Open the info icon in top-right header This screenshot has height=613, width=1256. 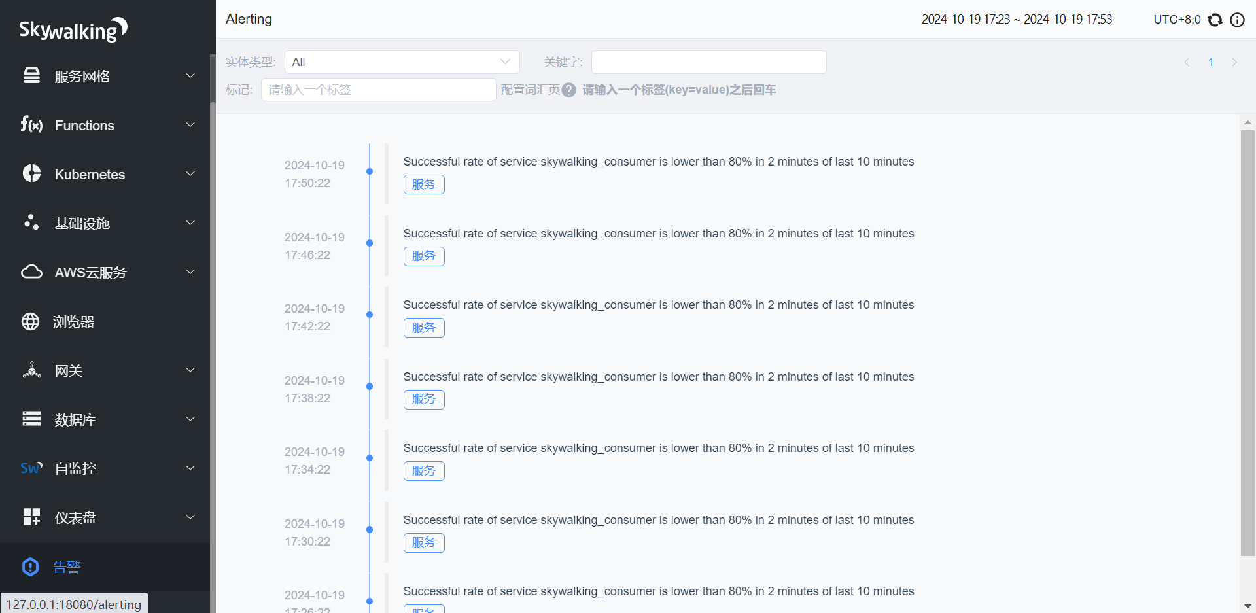[x=1237, y=20]
